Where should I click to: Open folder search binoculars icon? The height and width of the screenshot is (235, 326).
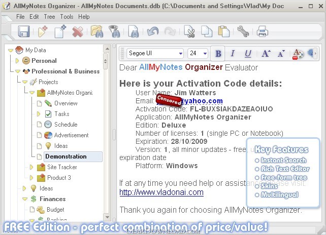tap(97, 31)
